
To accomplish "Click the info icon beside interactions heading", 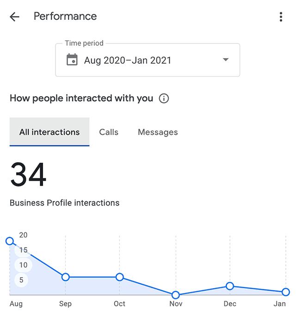I will (164, 98).
